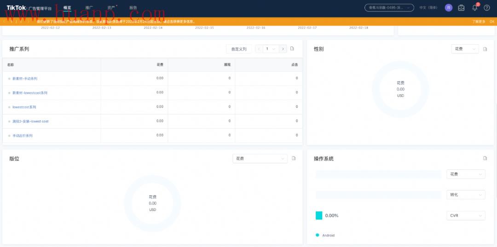The height and width of the screenshot is (247, 497).
Task: Export the 版位 chart via file icon
Action: (x=294, y=158)
